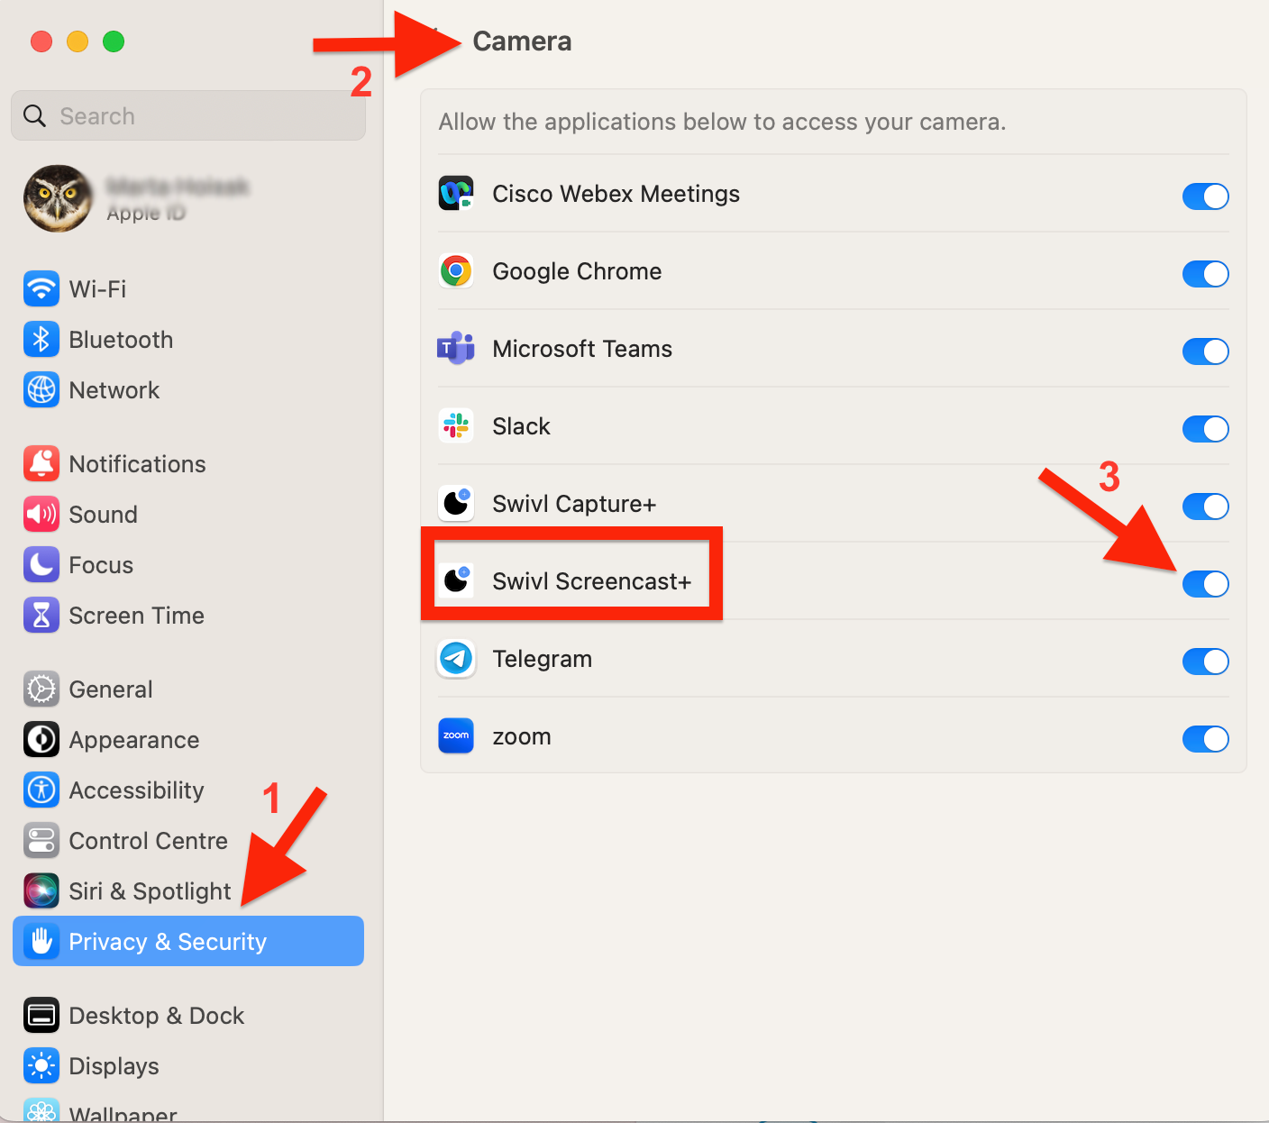Screen dimensions: 1269x1123
Task: Click the Privacy & Security hand icon
Action: click(x=41, y=942)
